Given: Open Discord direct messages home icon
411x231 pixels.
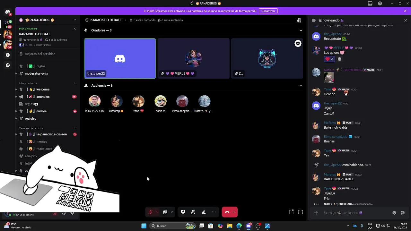Looking at the screenshot, I should [8, 12].
